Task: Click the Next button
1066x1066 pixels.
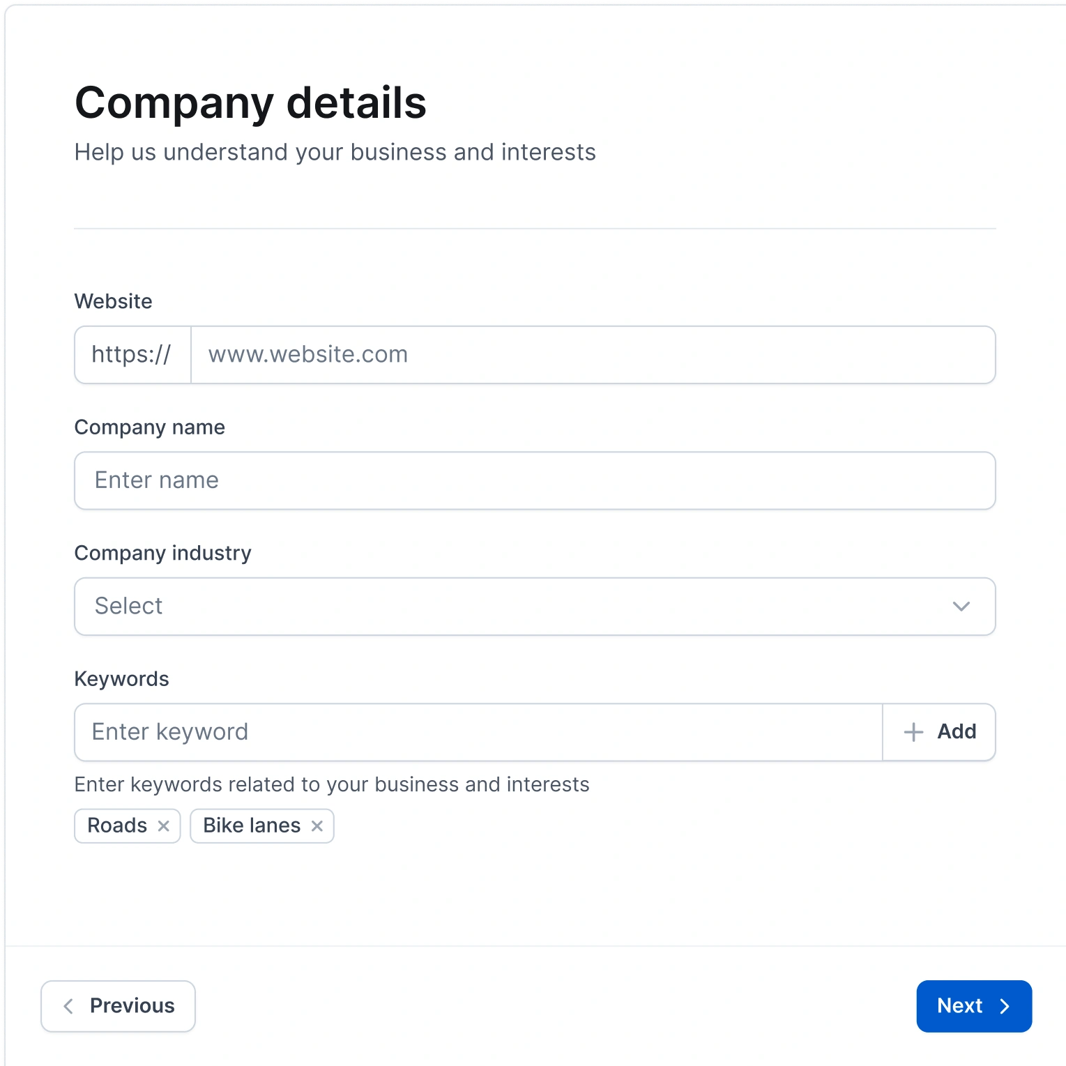Action: coord(973,1006)
